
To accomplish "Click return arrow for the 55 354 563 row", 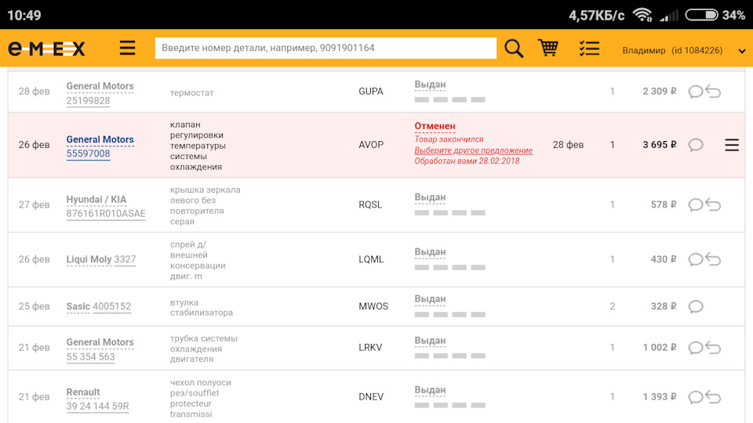I will coord(713,348).
